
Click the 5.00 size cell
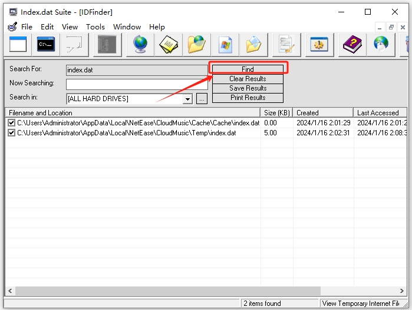[271, 133]
